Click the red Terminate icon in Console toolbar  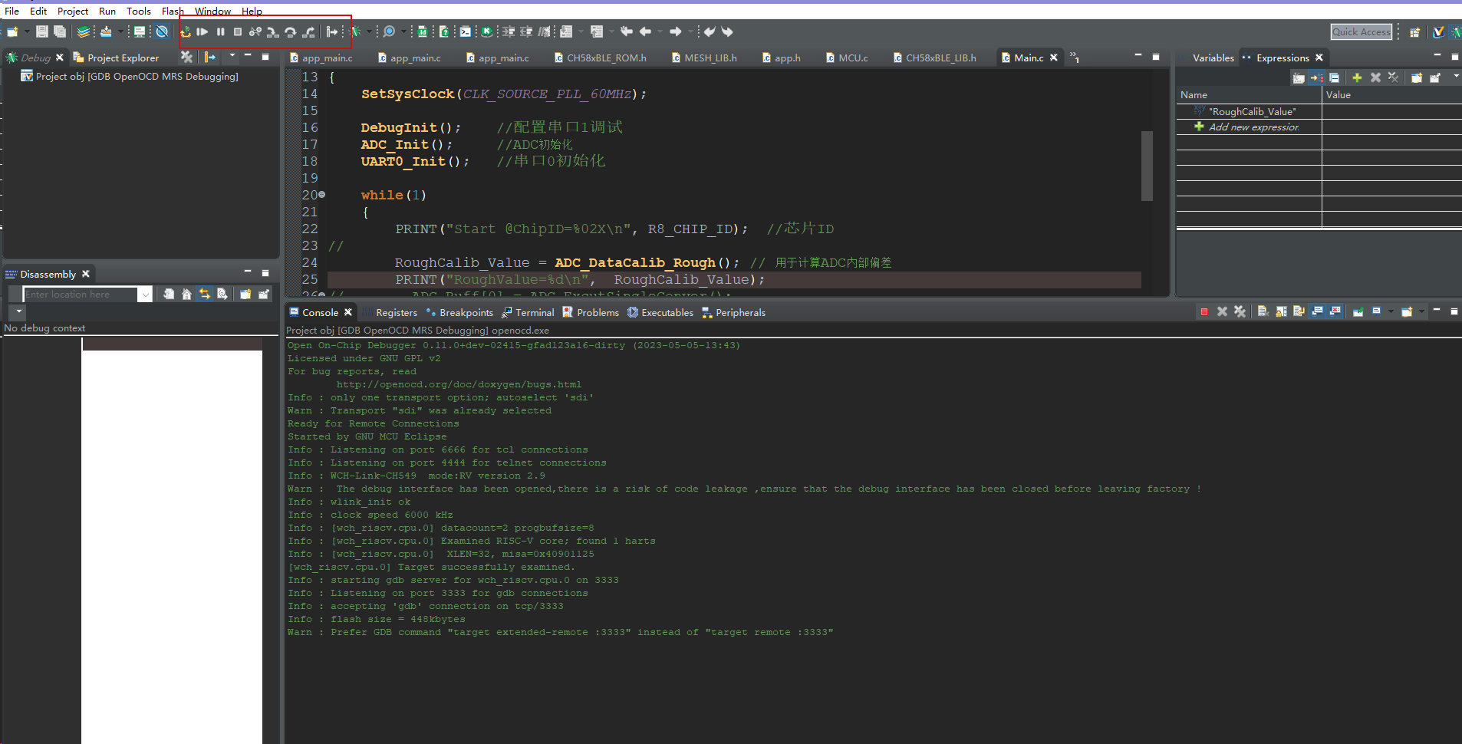pyautogui.click(x=1204, y=312)
